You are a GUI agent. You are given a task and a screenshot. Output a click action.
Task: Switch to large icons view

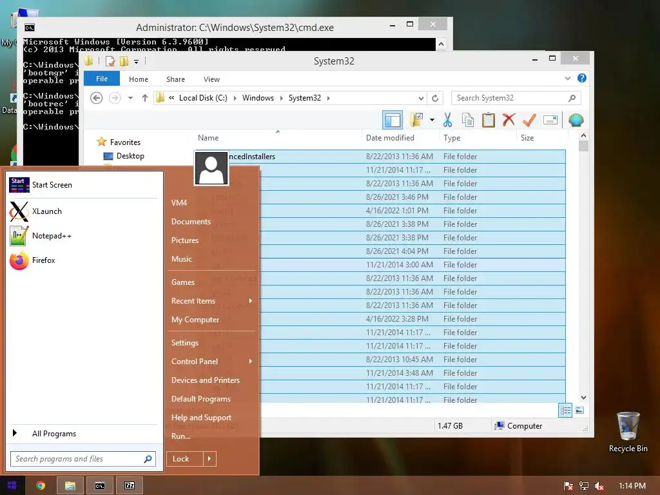tap(579, 410)
